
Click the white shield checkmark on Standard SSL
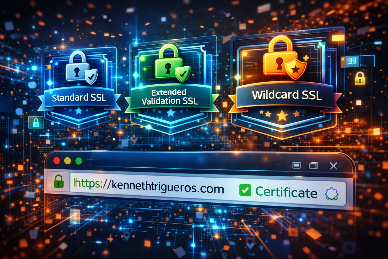[91, 76]
